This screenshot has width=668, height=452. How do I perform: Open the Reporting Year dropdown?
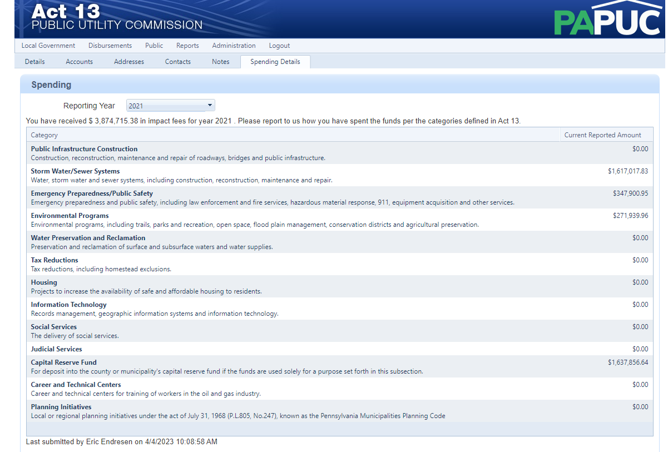[170, 106]
